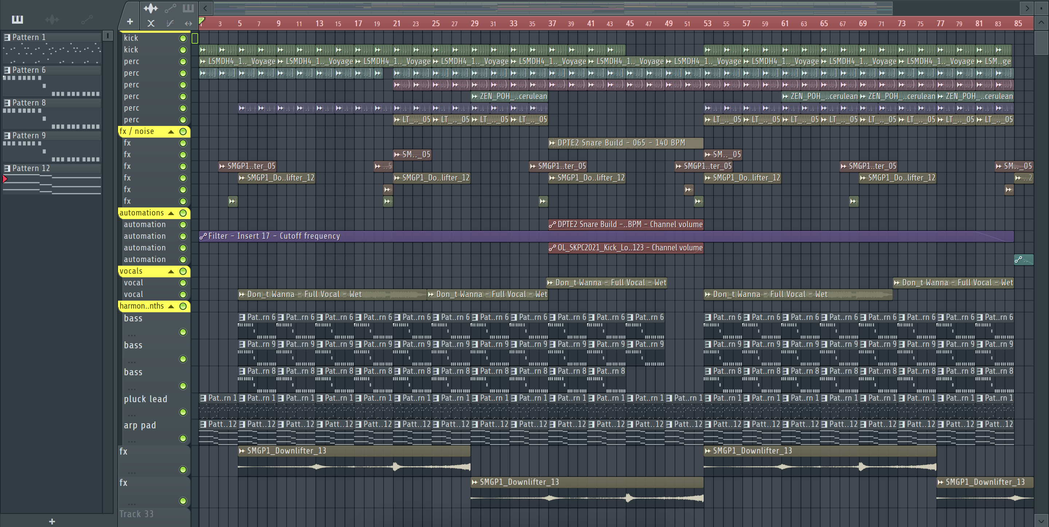This screenshot has height=527, width=1049.
Task: Select Pattern 8 in the picker list
Action: coord(52,103)
